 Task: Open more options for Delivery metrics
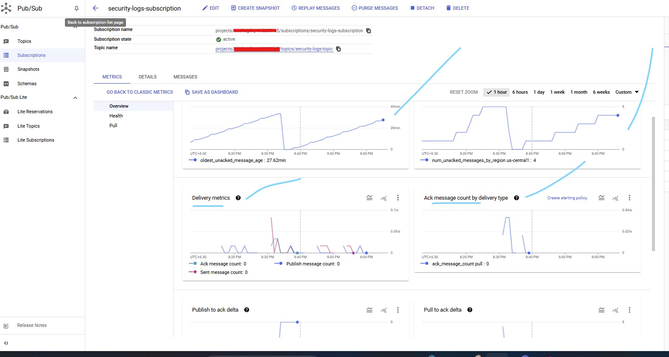click(398, 198)
